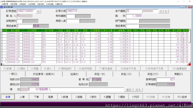
Task: Switch to the 異動[U] tab
Action: point(178,74)
